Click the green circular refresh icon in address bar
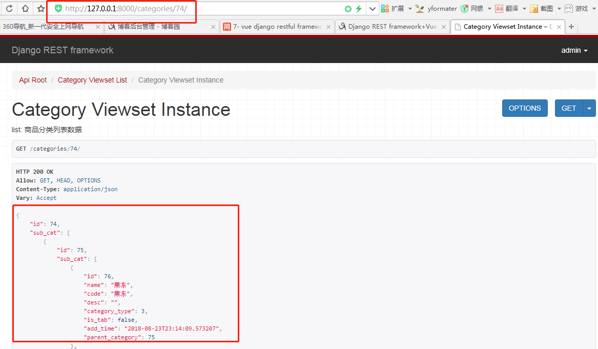 [348, 9]
